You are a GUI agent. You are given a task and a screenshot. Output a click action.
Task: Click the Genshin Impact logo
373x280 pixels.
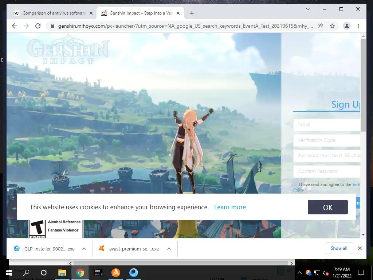(x=68, y=49)
